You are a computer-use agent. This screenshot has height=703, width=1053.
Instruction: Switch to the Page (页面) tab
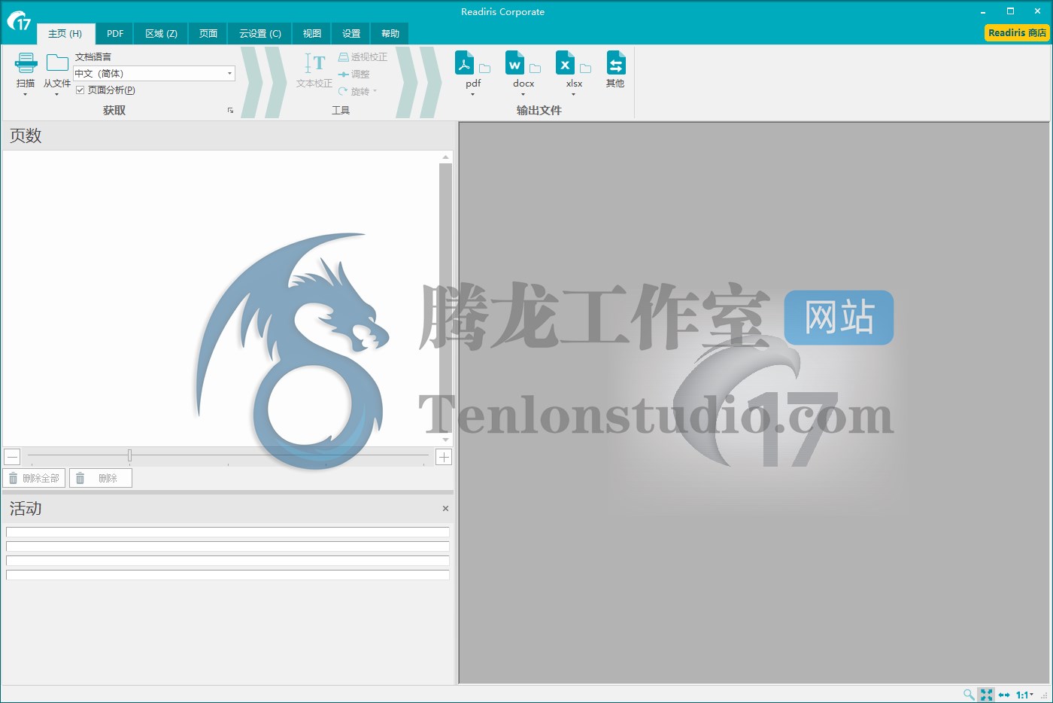(x=208, y=34)
